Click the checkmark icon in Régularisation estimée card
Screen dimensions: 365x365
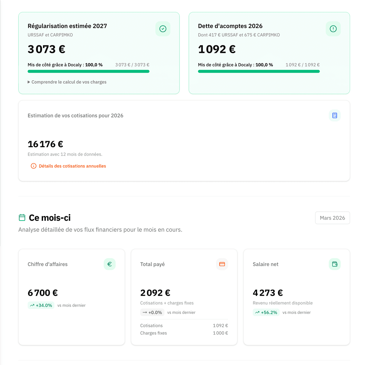163,29
